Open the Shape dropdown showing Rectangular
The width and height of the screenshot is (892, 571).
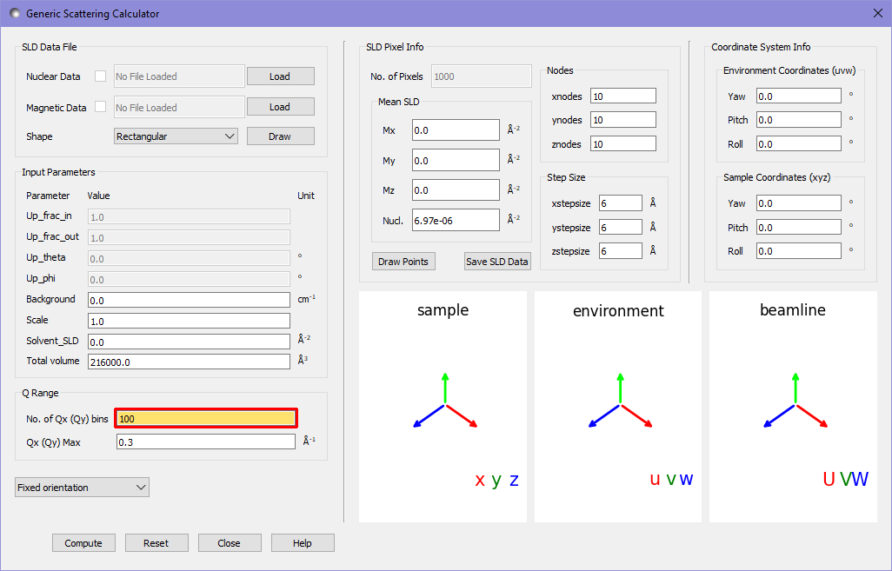[x=176, y=136]
